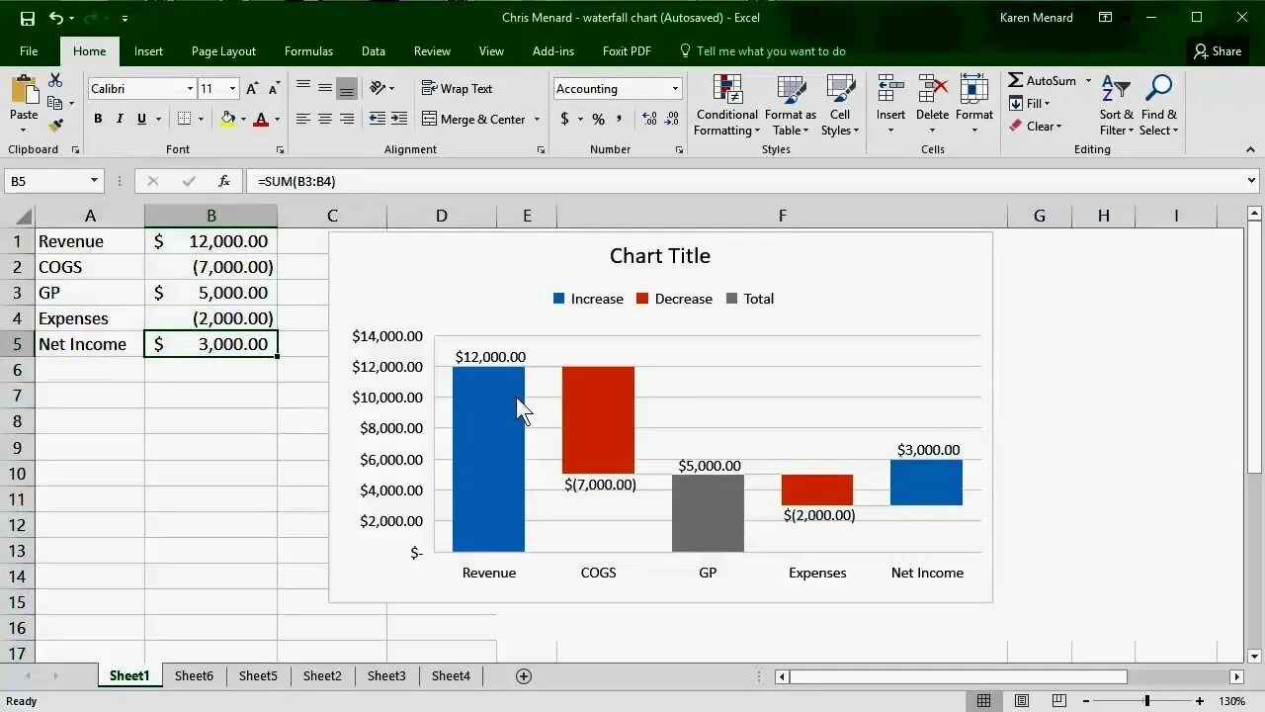The height and width of the screenshot is (712, 1265).
Task: Open Find & Select menu
Action: point(1158,105)
